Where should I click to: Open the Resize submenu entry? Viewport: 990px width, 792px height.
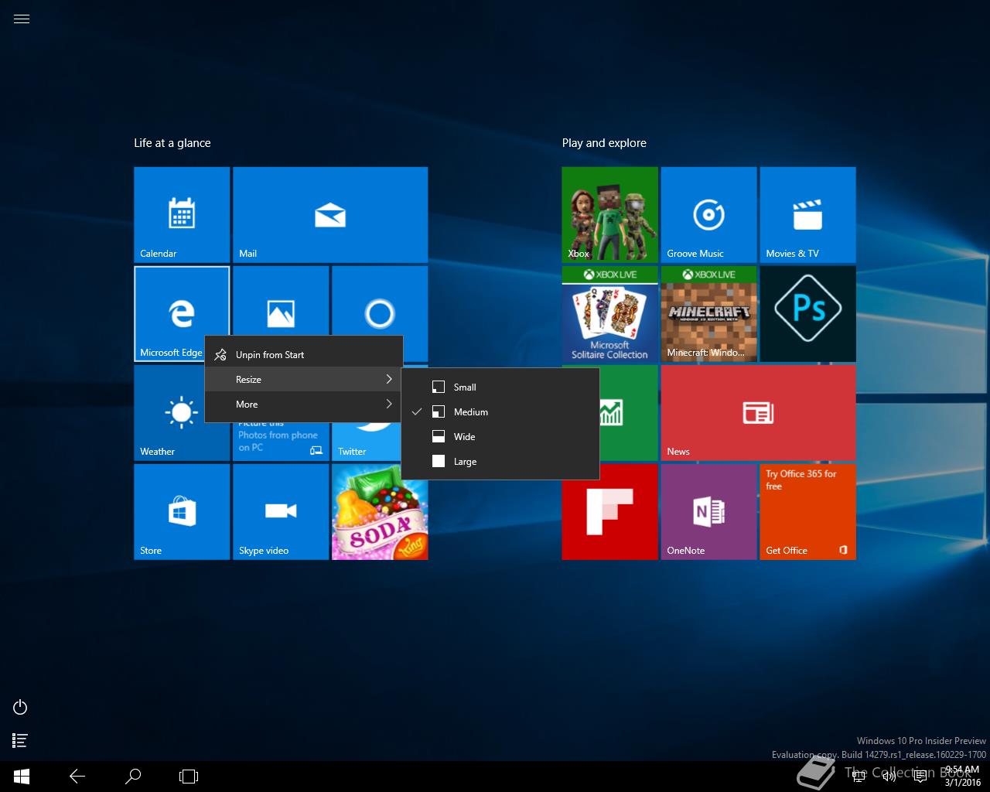[304, 379]
